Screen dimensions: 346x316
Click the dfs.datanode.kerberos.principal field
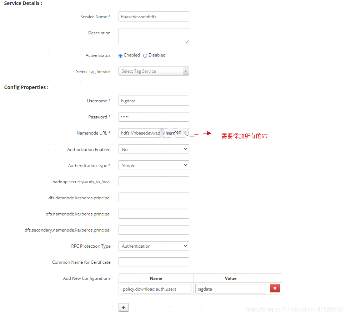pos(154,197)
